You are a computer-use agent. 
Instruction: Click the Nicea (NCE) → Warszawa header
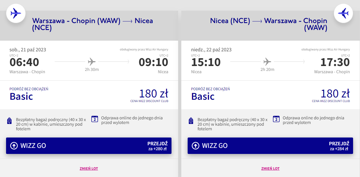pos(269,24)
